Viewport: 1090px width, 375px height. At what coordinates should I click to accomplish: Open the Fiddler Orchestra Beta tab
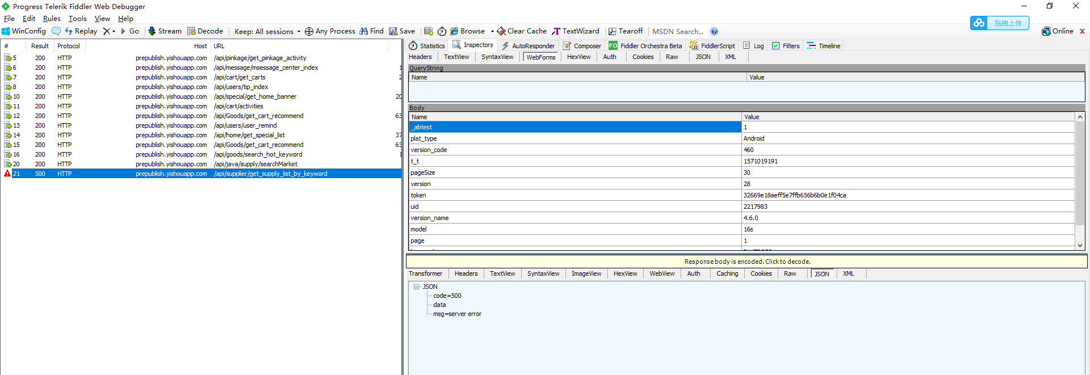[x=645, y=46]
